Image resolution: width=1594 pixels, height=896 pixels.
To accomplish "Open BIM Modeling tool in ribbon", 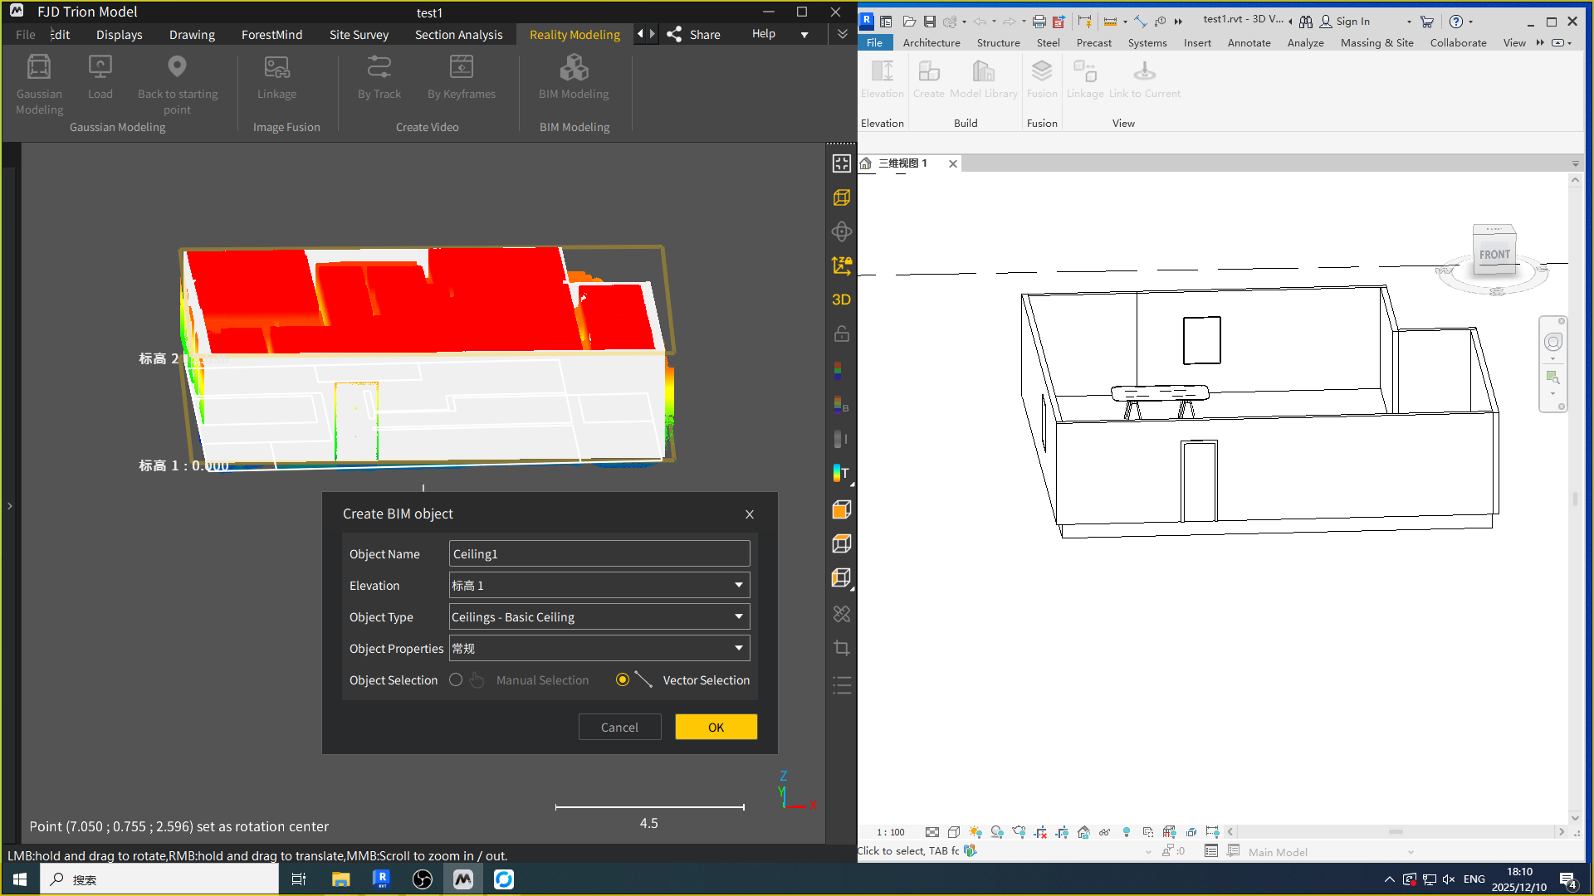I will point(574,68).
